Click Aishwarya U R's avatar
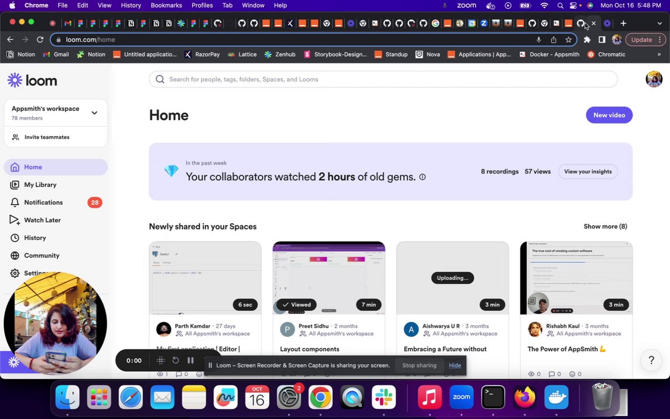This screenshot has height=419, width=670. 411,329
